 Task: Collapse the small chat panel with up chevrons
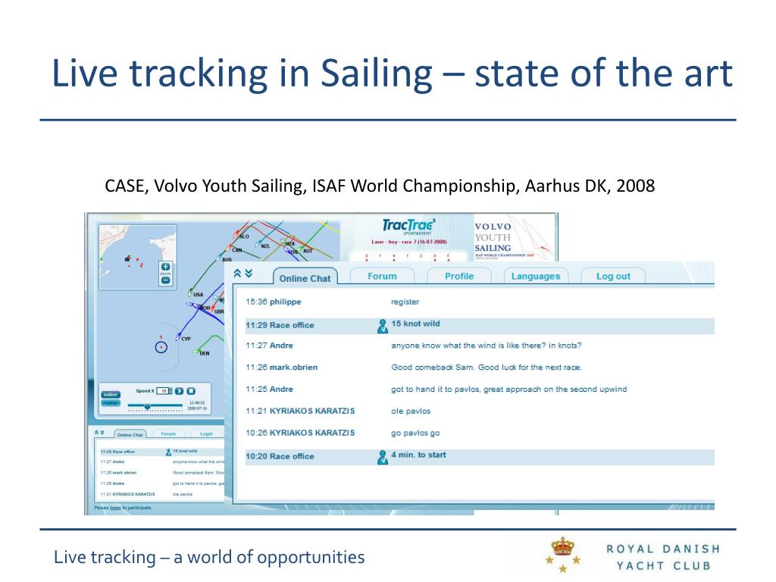click(96, 433)
